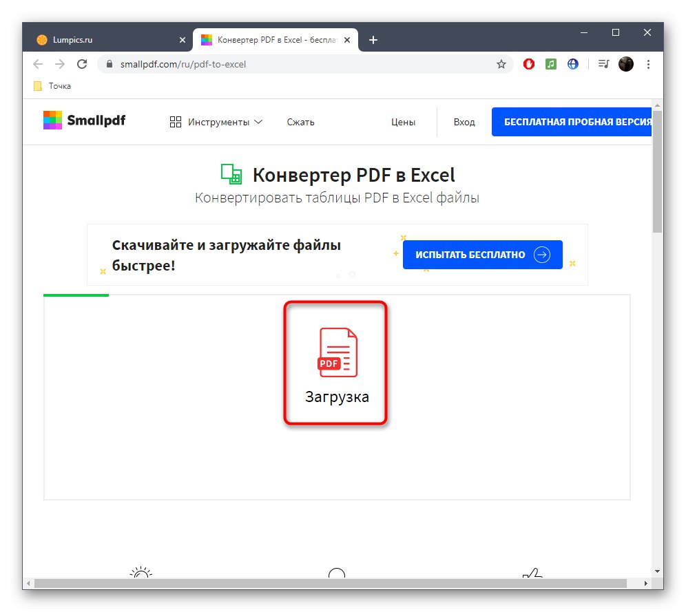Open the media playlist icon in the toolbar

point(603,63)
